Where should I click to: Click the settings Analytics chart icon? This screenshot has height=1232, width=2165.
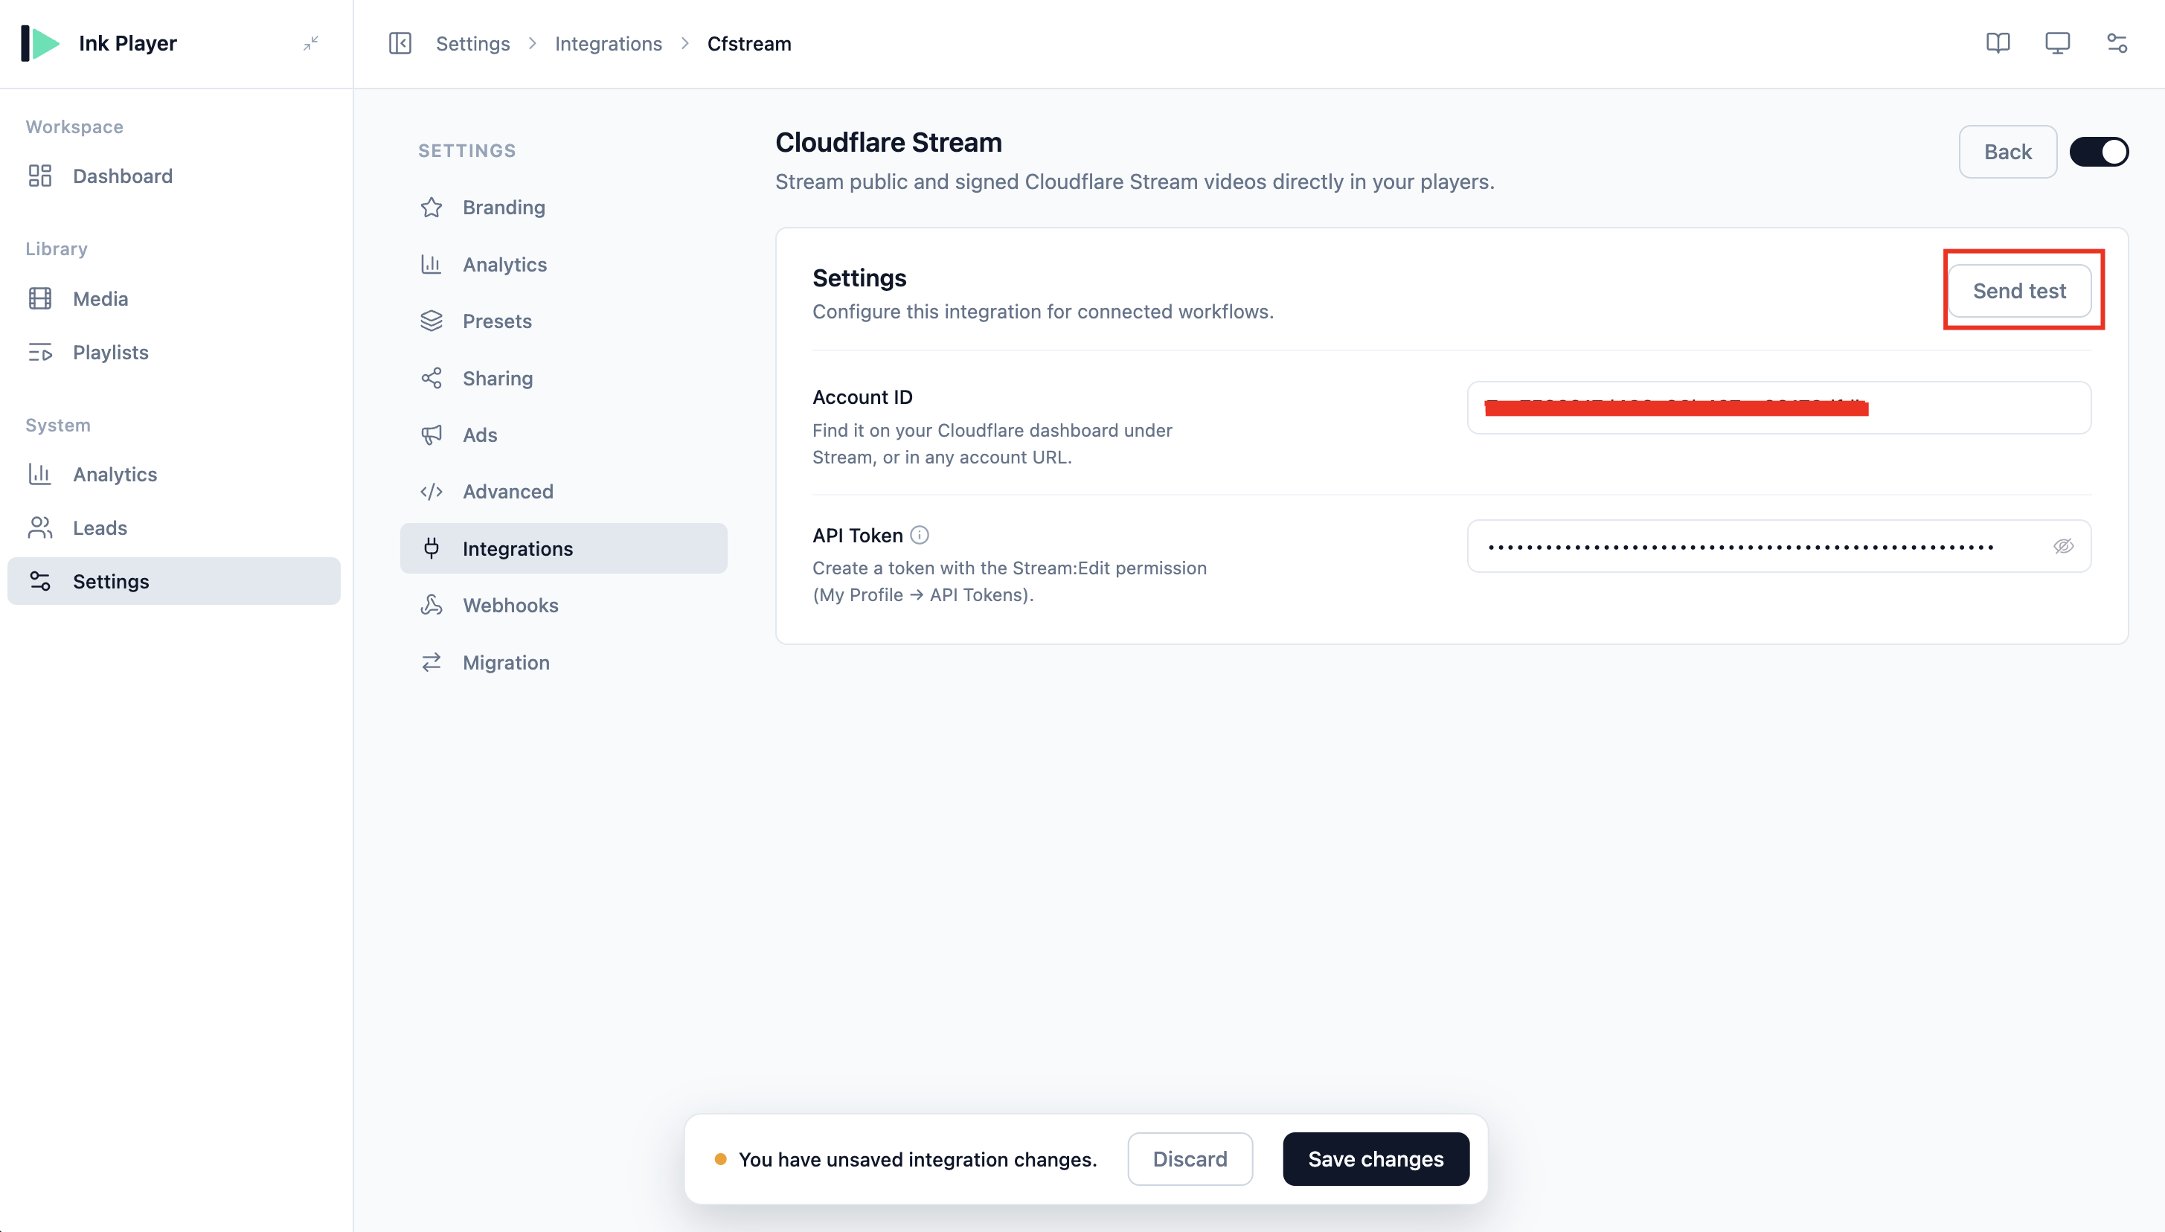(432, 264)
